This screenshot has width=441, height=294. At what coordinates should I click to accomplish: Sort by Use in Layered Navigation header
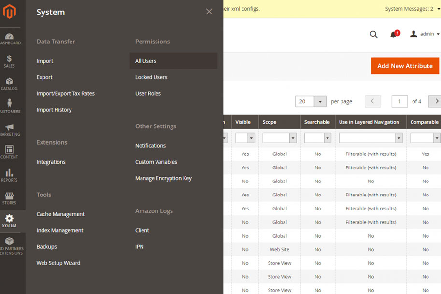(x=370, y=122)
